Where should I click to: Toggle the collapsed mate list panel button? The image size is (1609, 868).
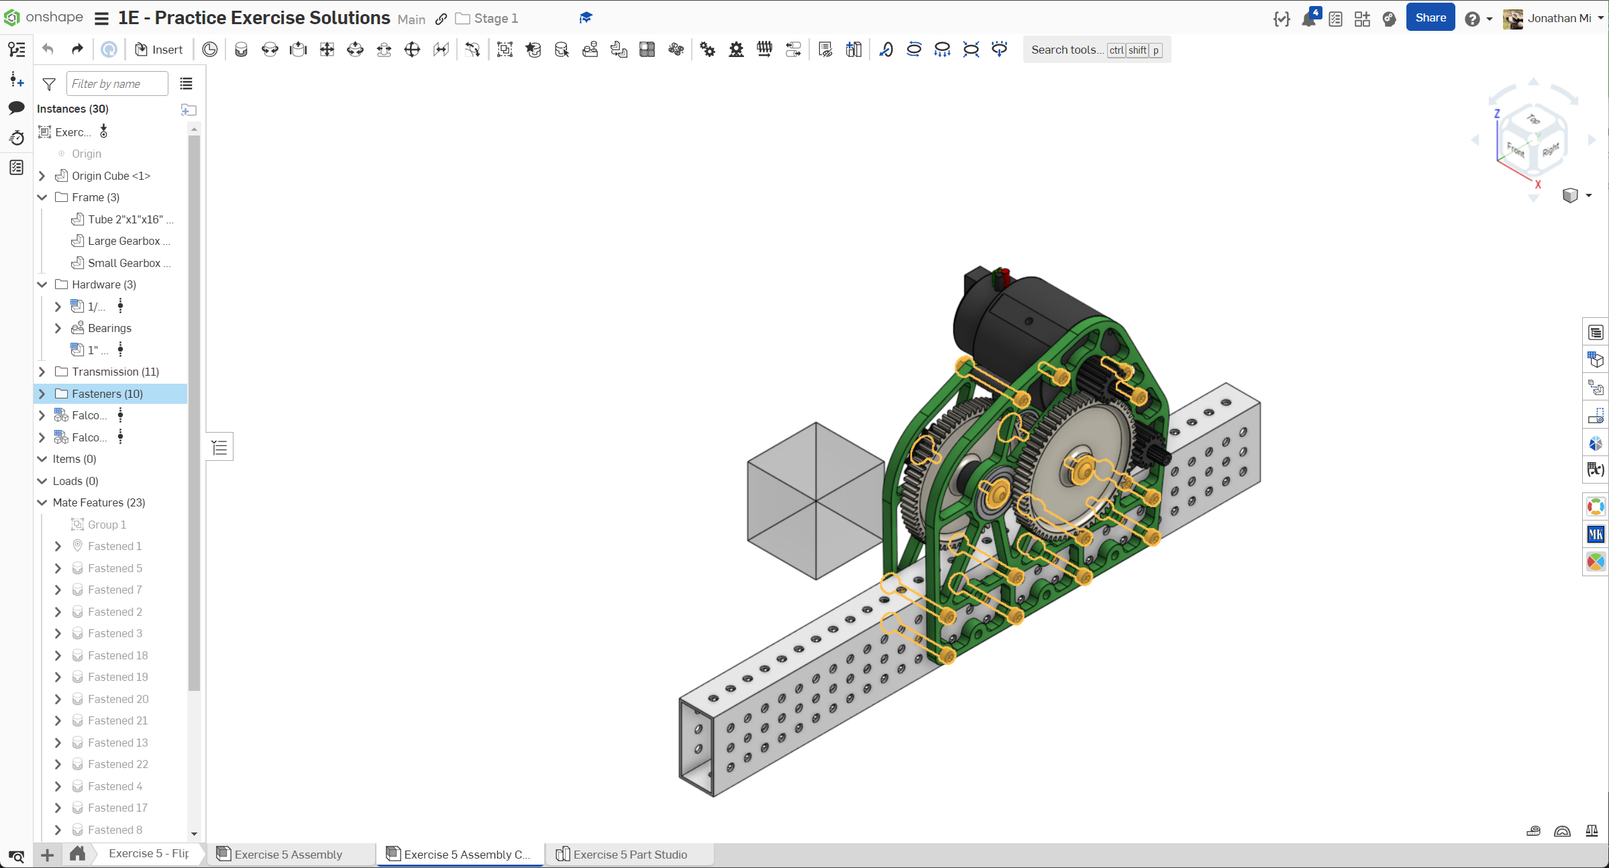coord(219,447)
